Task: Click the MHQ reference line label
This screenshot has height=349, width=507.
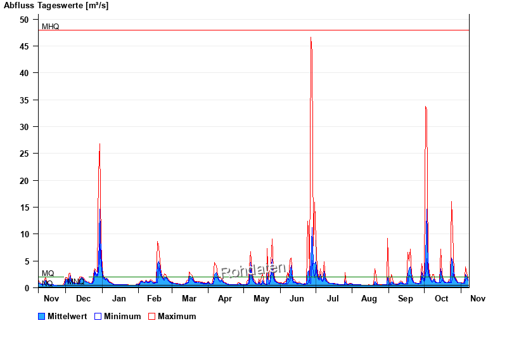Action: 50,27
